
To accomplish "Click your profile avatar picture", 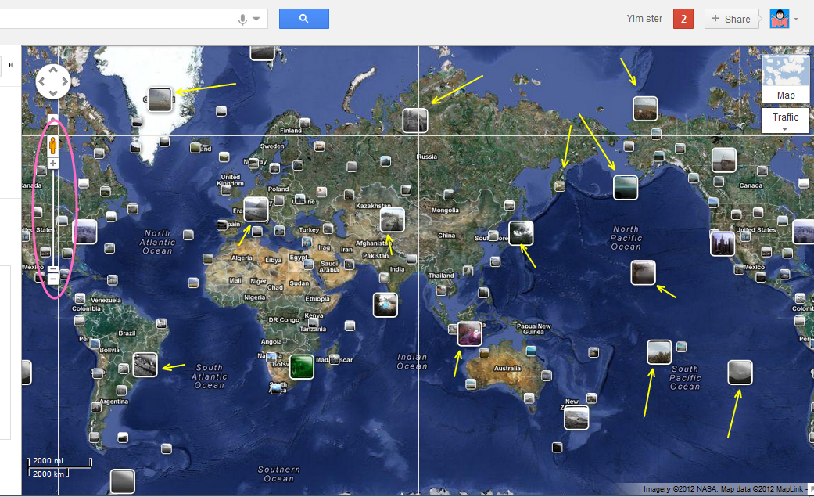I will pyautogui.click(x=779, y=19).
